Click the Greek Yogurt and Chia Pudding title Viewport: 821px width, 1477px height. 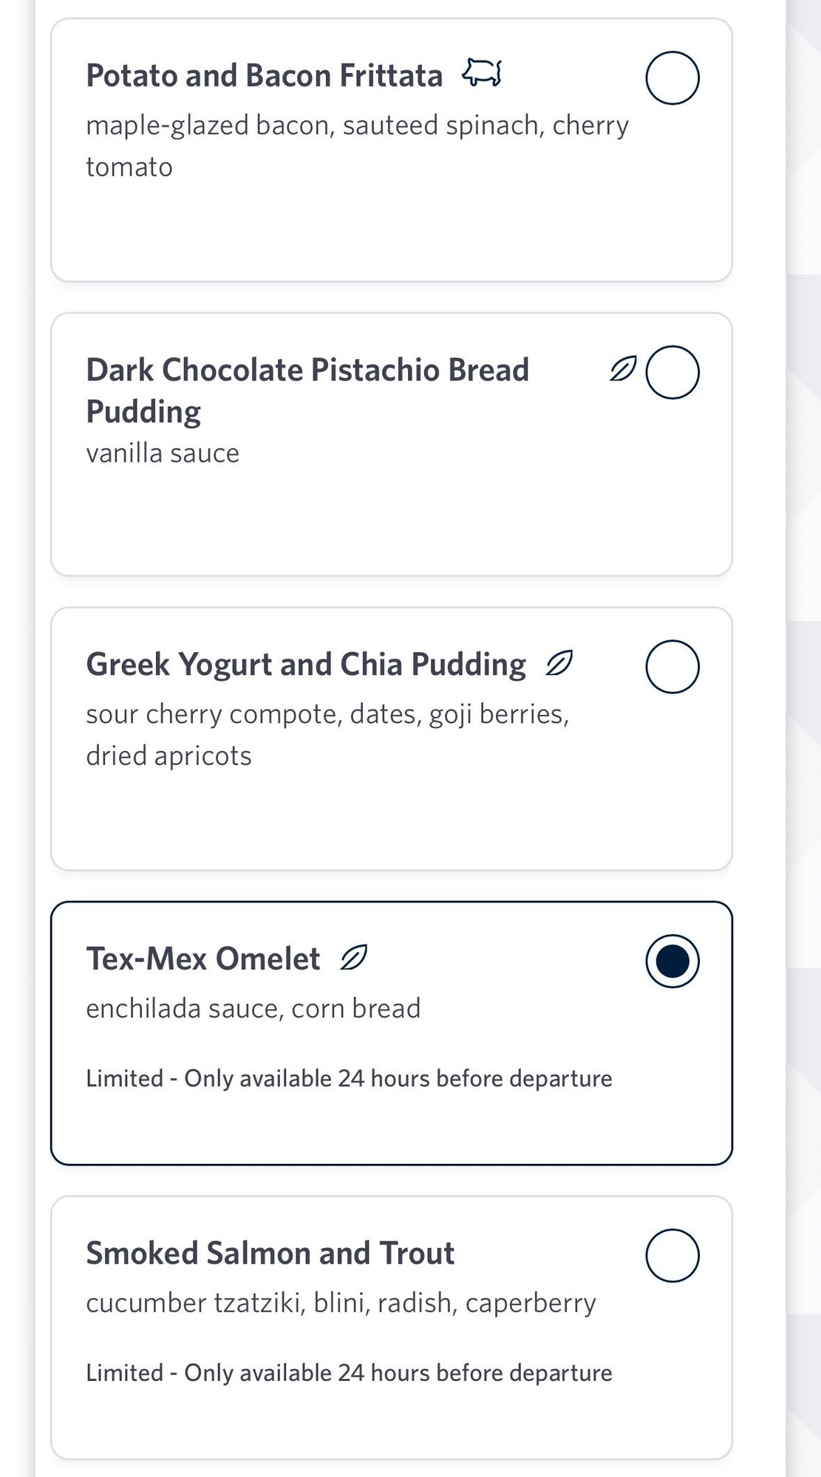[306, 665]
